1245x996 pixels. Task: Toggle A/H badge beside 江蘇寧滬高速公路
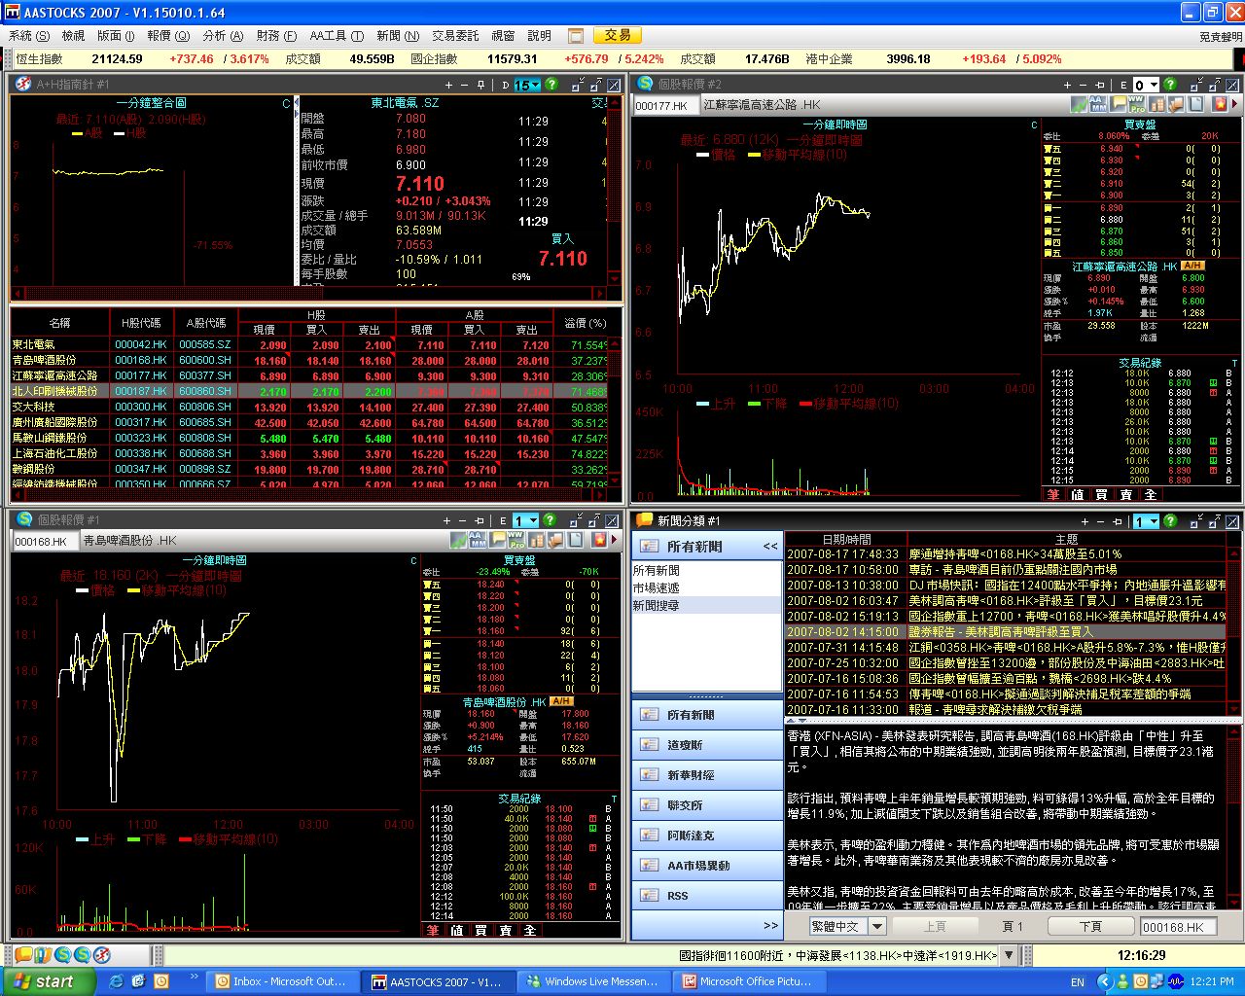tap(1193, 266)
